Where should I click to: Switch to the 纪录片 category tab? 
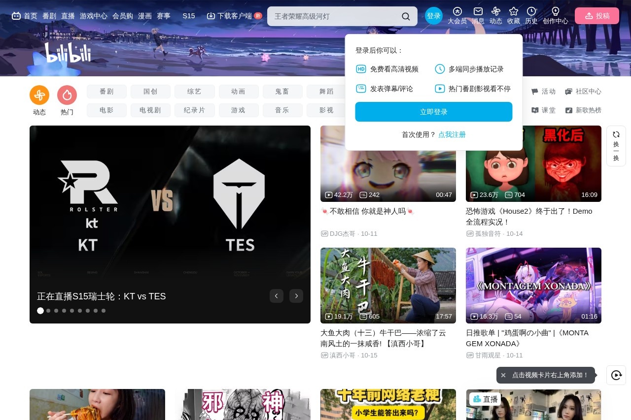coord(195,110)
